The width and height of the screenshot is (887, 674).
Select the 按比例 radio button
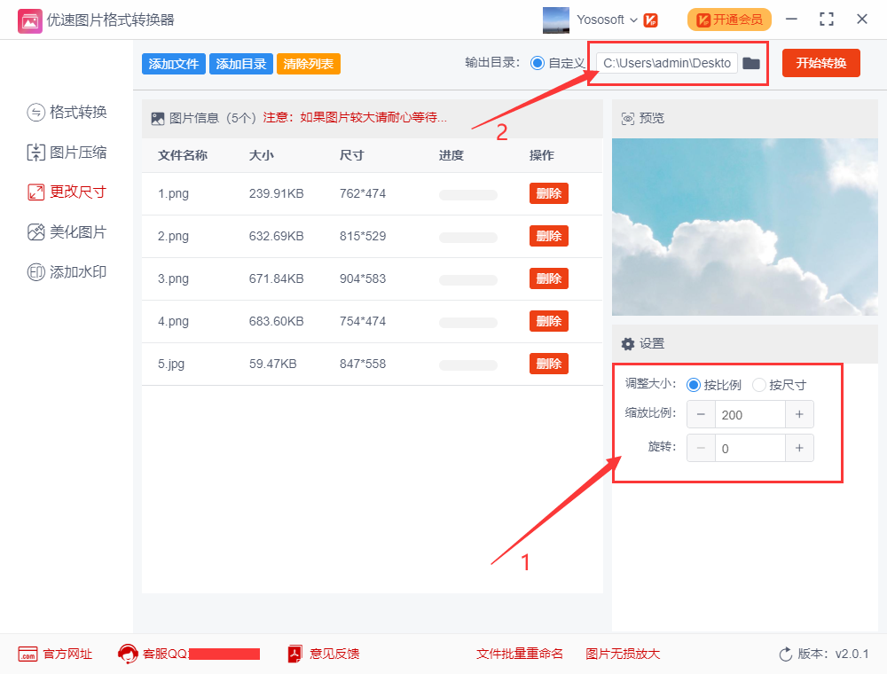[694, 385]
